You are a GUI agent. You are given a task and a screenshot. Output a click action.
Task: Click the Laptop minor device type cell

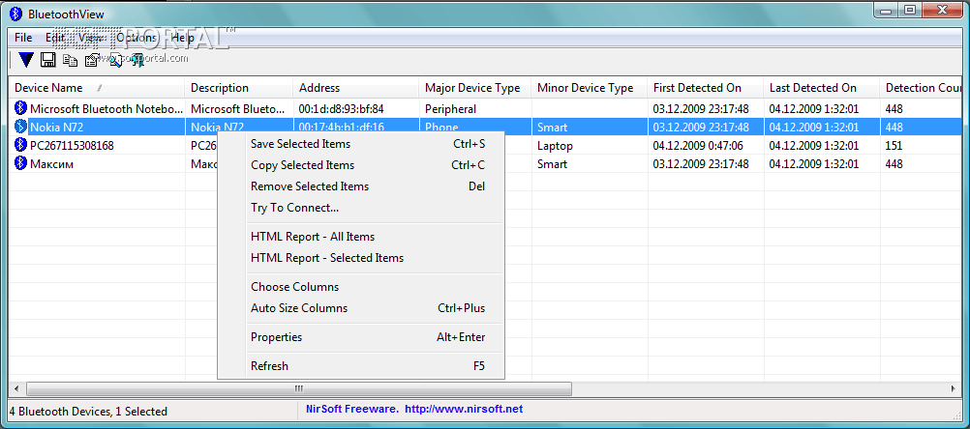(x=555, y=146)
